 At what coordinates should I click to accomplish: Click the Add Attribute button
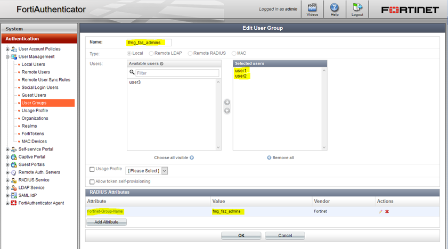pos(107,222)
